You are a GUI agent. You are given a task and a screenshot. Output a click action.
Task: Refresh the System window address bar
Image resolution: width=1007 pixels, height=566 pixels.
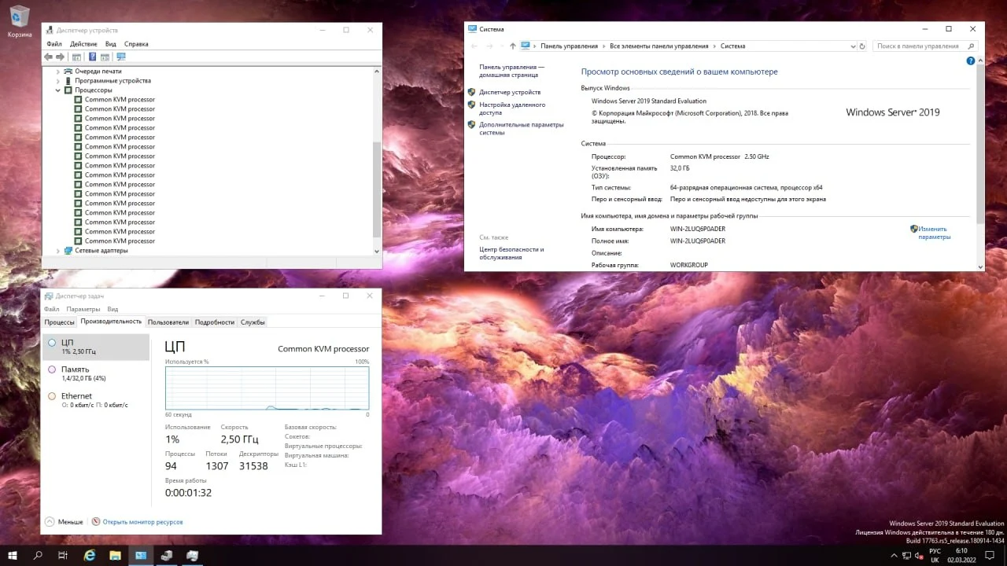tap(862, 46)
